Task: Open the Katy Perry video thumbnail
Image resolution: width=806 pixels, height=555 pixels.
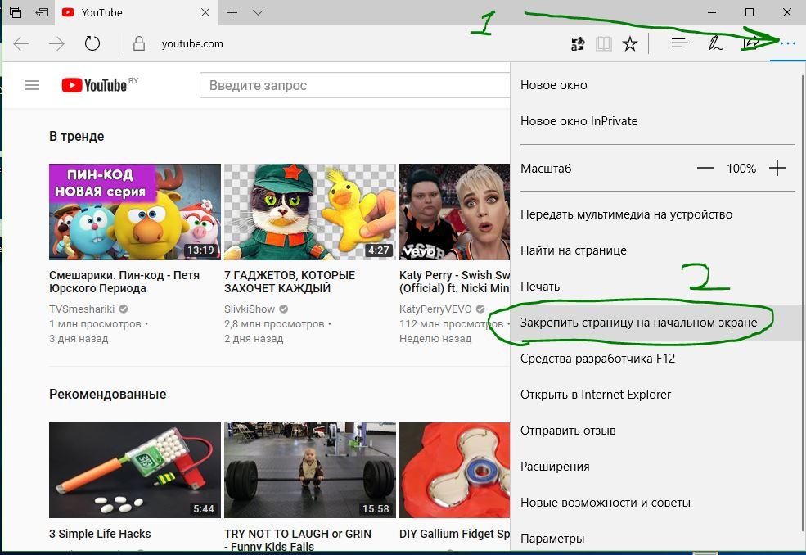Action: 454,211
